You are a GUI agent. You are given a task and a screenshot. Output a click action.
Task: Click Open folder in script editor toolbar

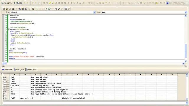[7, 9]
